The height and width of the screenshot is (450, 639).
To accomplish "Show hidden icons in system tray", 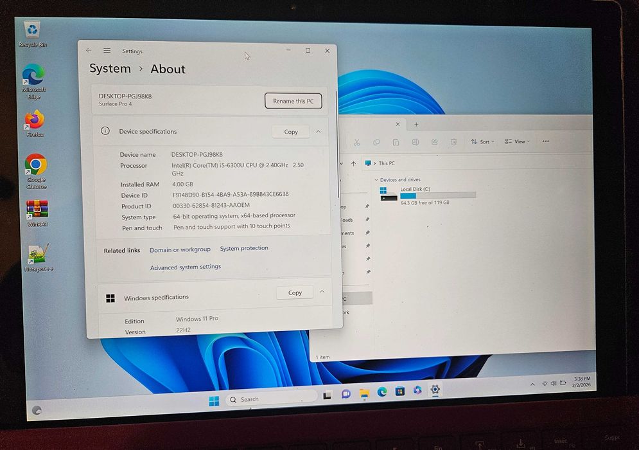I will (x=532, y=384).
